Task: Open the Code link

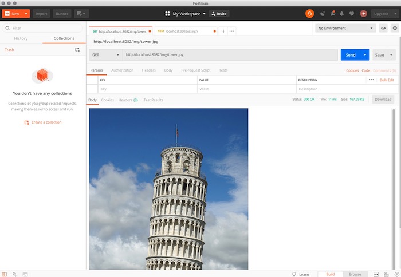Action: click(365, 70)
